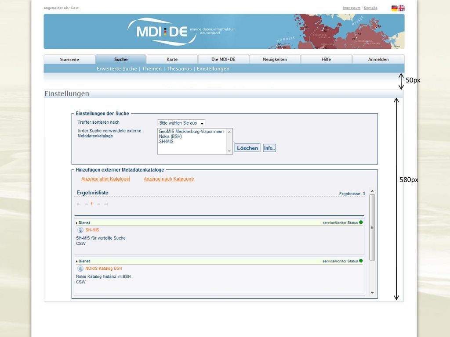The image size is (450, 337).
Task: Switch language to English flag
Action: (402, 8)
